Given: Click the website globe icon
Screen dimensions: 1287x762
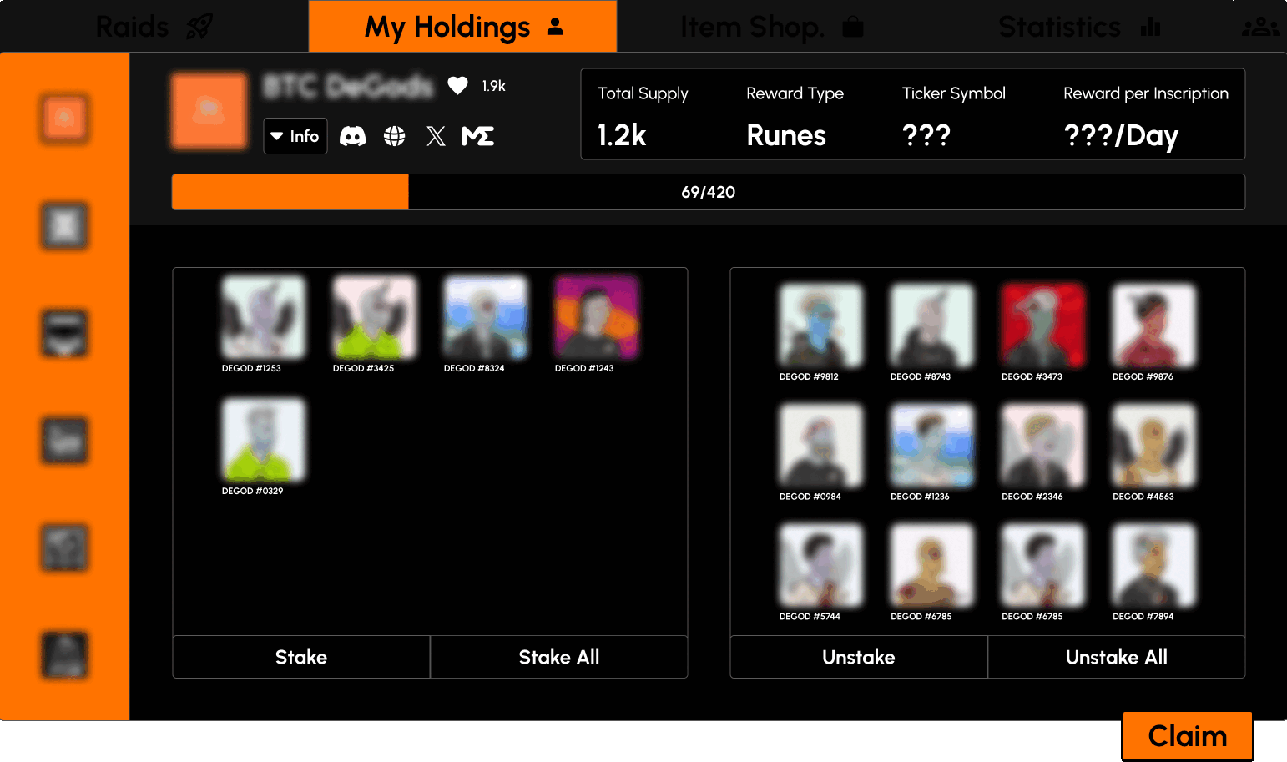Looking at the screenshot, I should (x=394, y=136).
